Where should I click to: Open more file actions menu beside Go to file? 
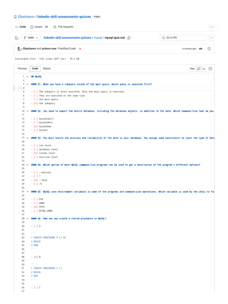[x=212, y=38]
